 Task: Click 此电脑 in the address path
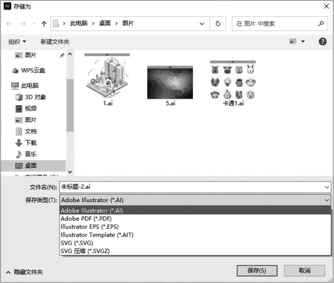tap(79, 23)
